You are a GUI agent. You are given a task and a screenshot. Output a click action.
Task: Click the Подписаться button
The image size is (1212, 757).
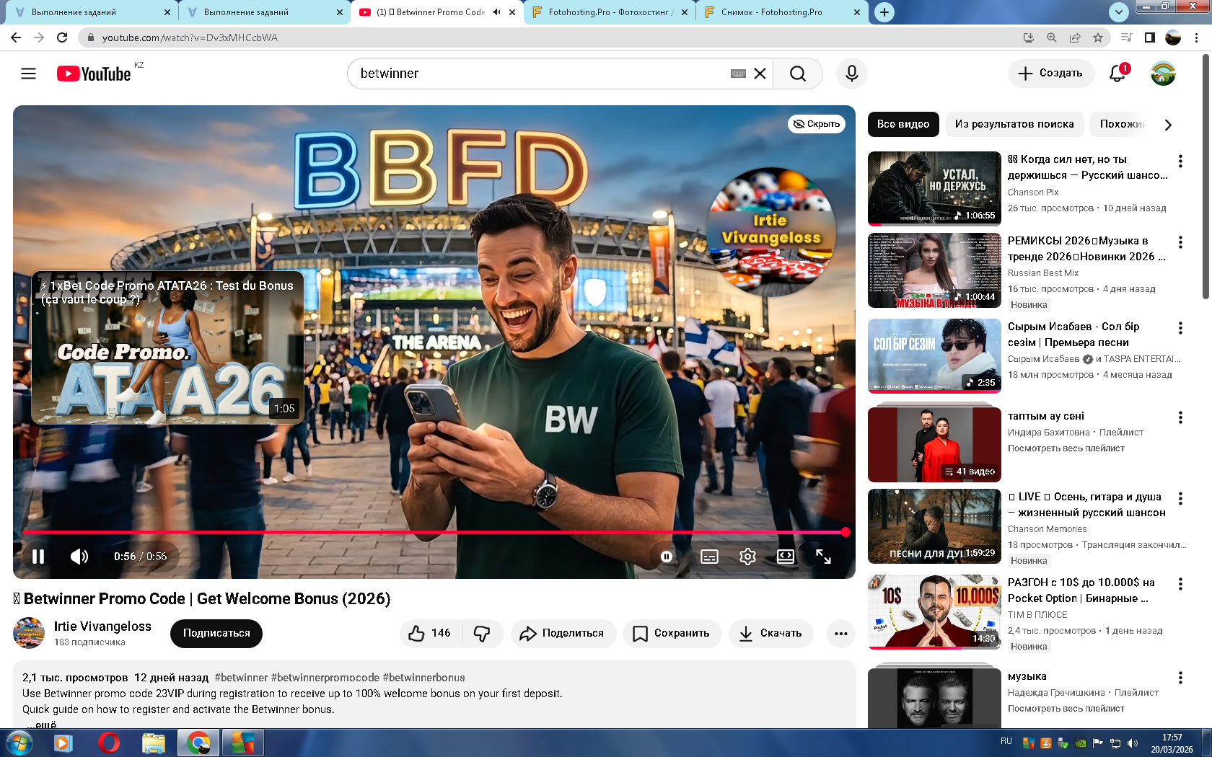(x=216, y=633)
